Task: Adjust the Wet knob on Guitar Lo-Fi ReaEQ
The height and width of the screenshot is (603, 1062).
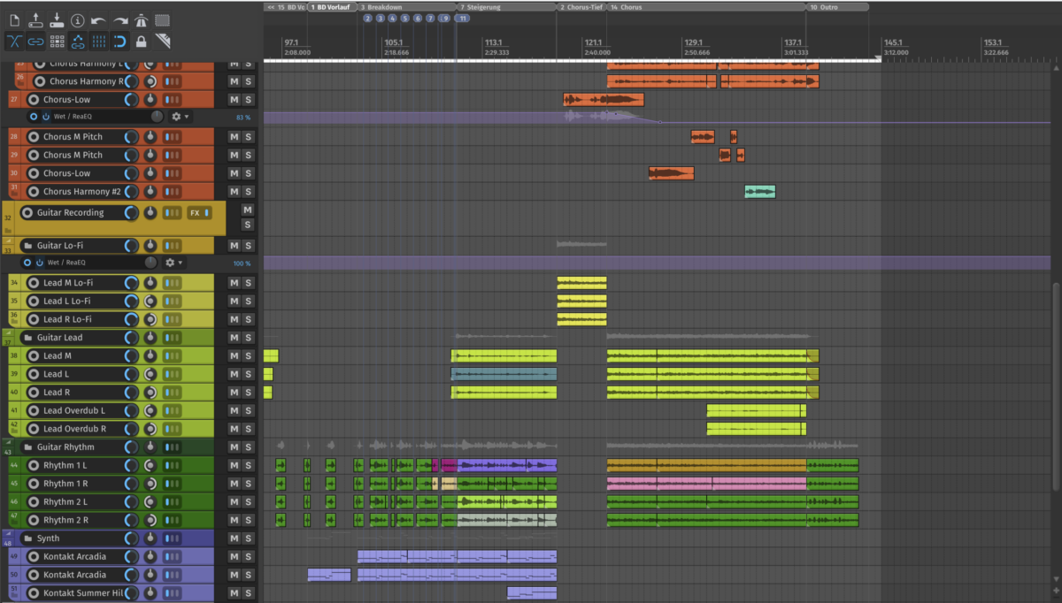Action: 150,263
